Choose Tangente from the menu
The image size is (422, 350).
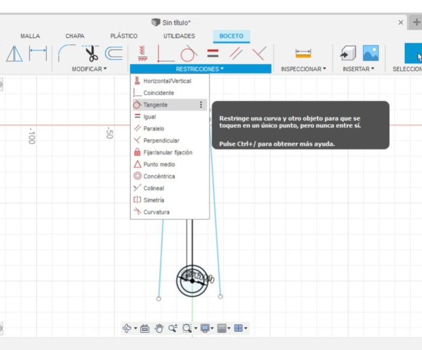(x=170, y=104)
